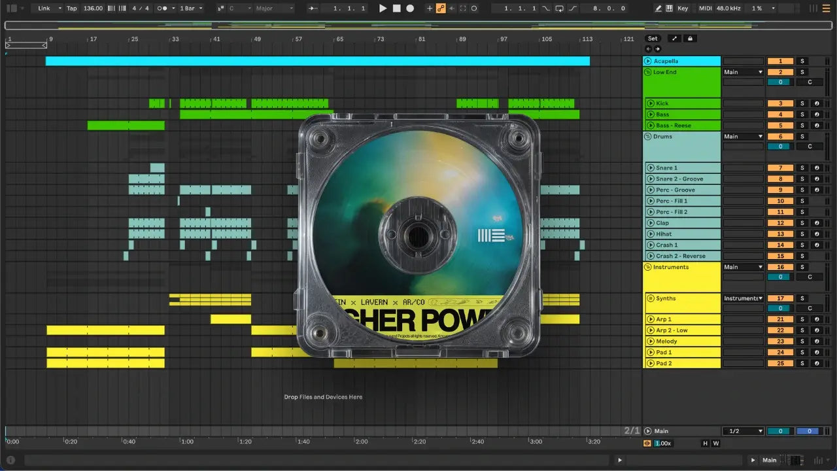Click the MIDI Arrangement Overdub plus icon
This screenshot has height=471, width=837.
pyautogui.click(x=430, y=9)
